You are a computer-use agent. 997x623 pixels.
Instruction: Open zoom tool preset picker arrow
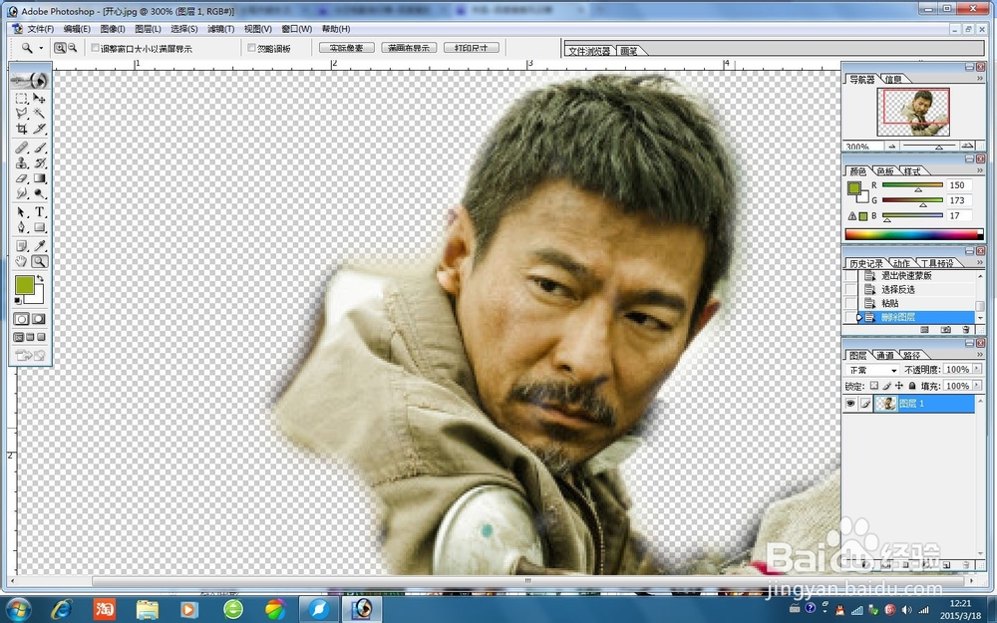pos(41,48)
